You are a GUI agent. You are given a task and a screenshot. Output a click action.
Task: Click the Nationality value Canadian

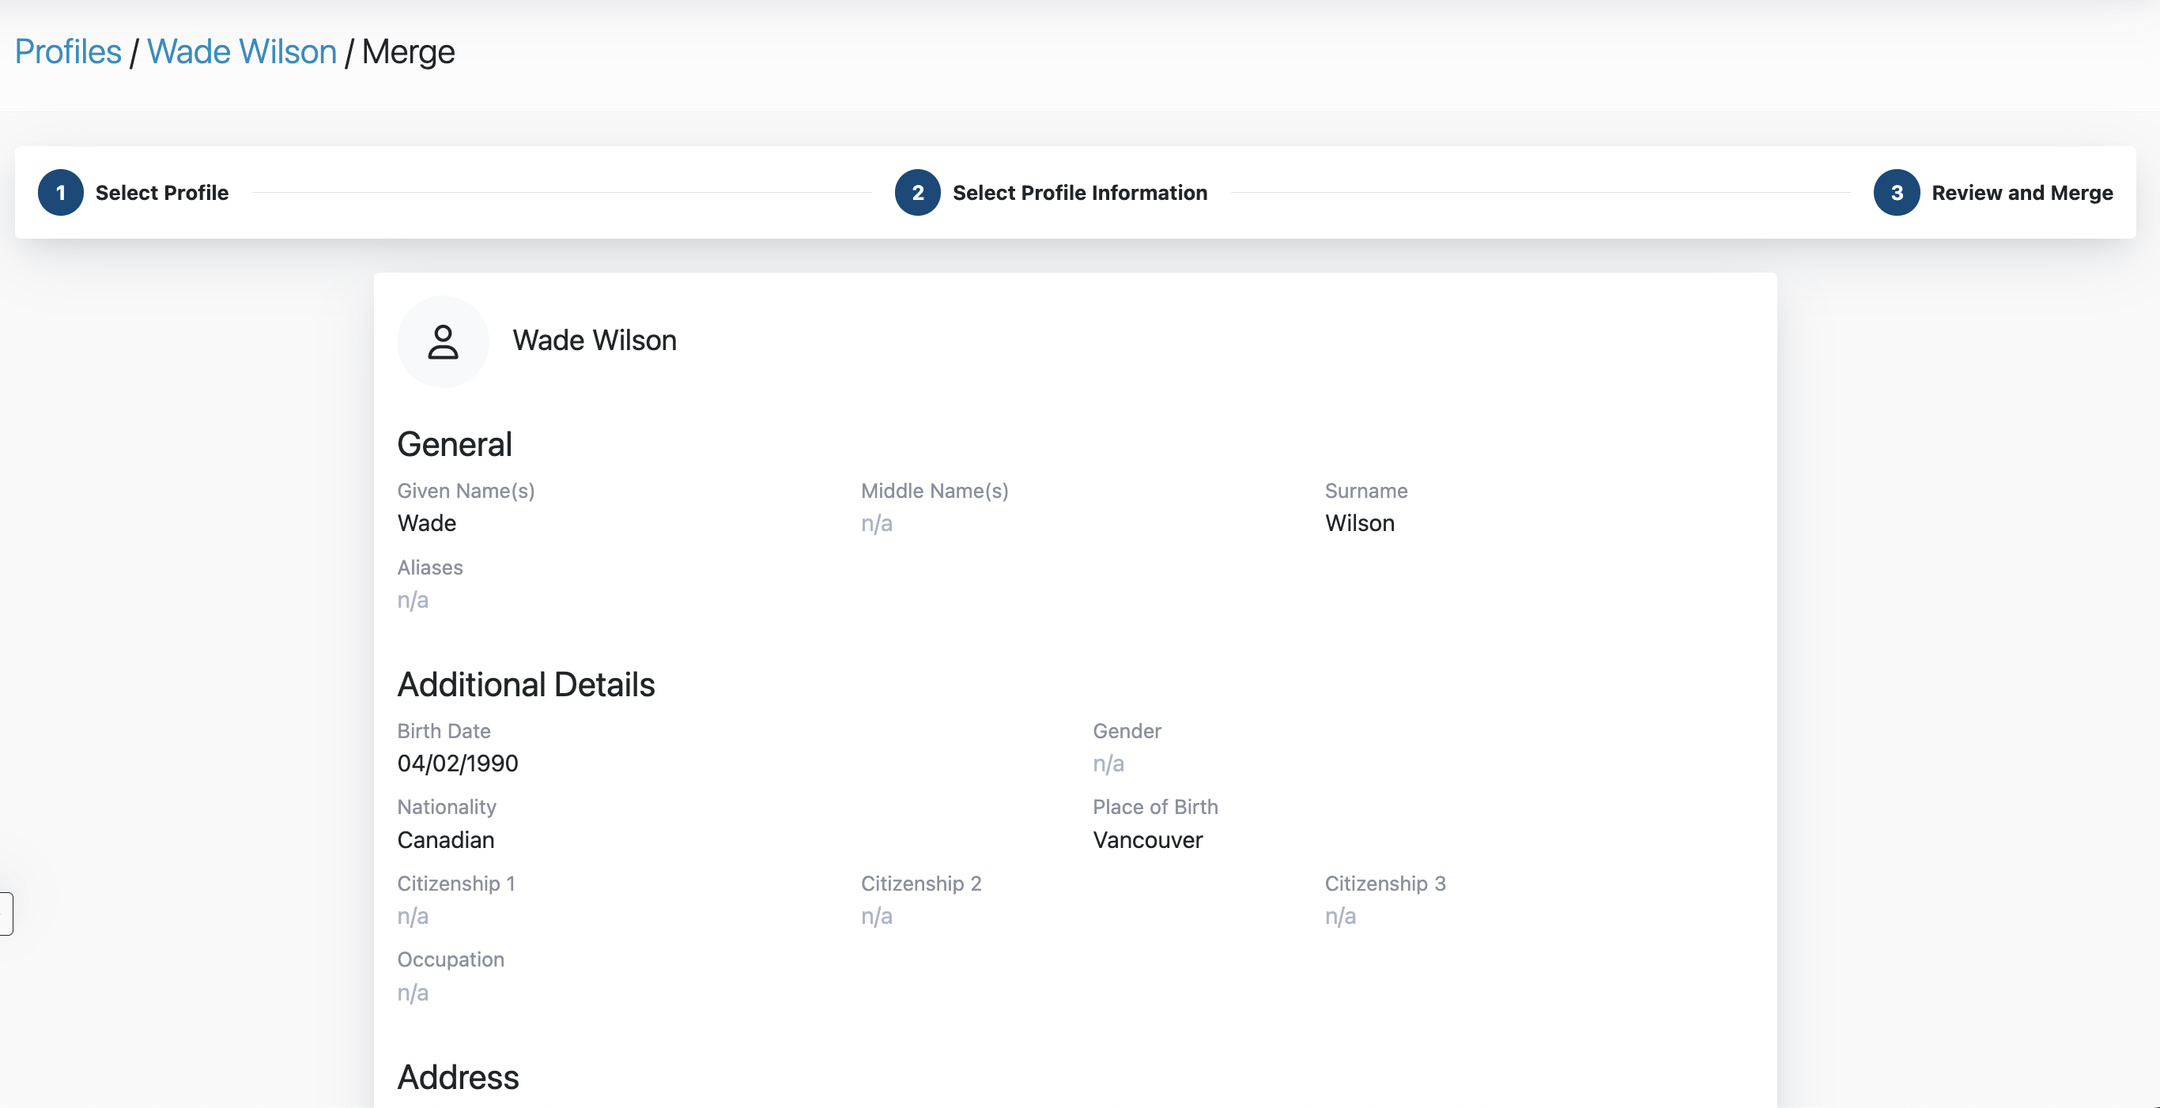pos(446,840)
